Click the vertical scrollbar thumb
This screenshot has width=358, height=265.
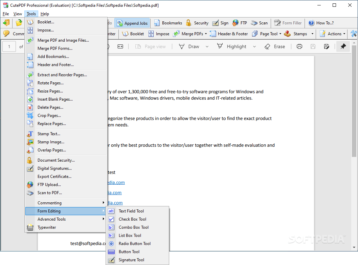click(x=354, y=101)
